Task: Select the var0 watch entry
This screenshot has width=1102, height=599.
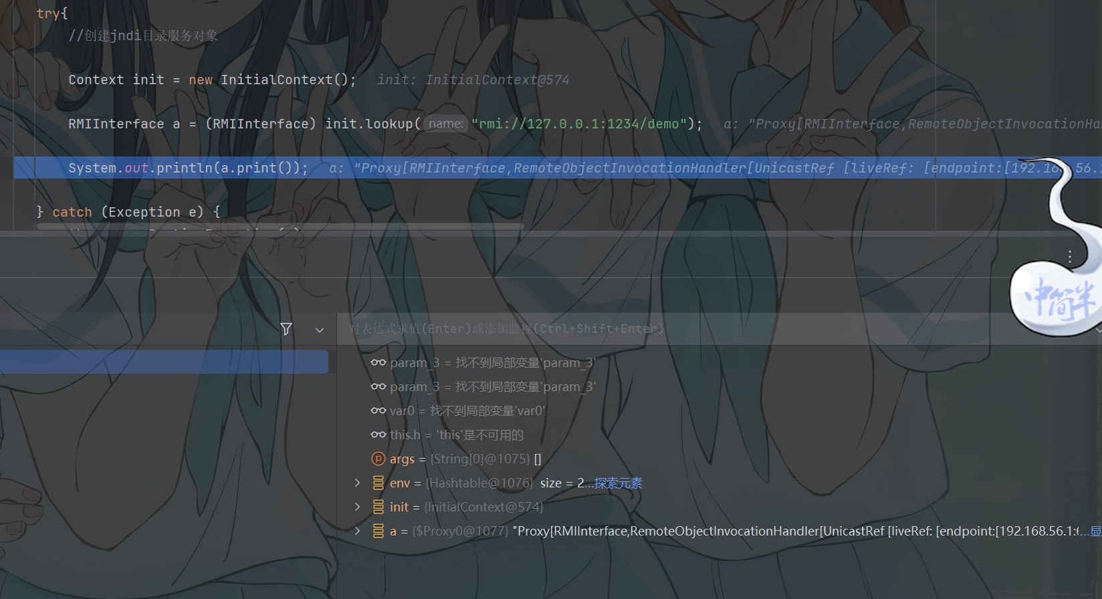Action: [x=458, y=410]
